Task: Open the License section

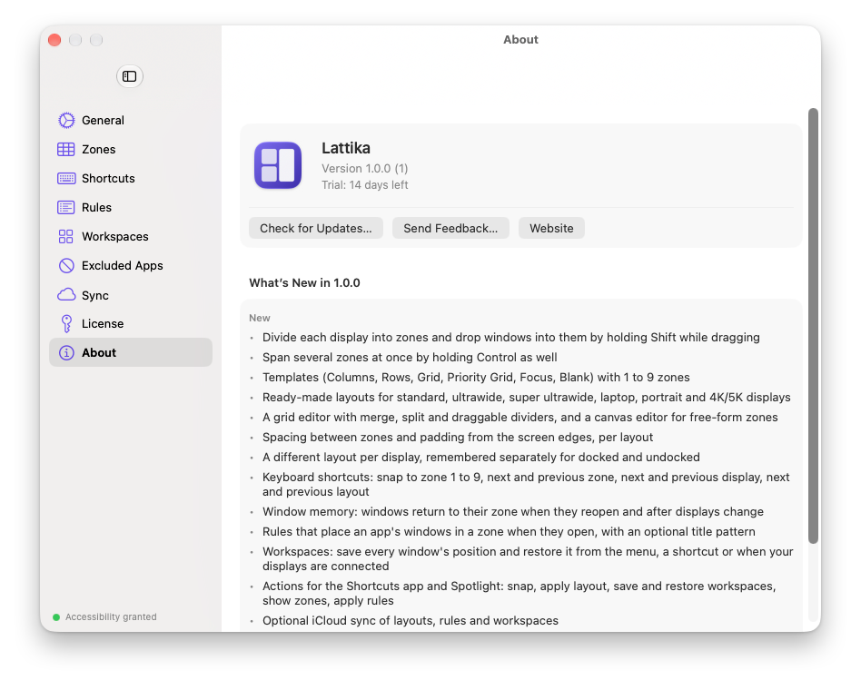Action: click(131, 324)
